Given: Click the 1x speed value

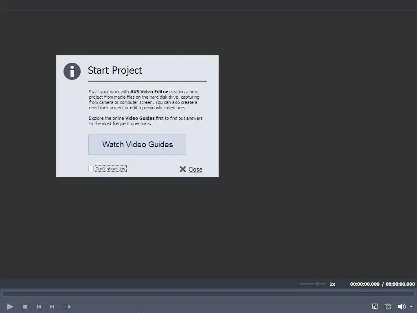Looking at the screenshot, I should click(332, 284).
